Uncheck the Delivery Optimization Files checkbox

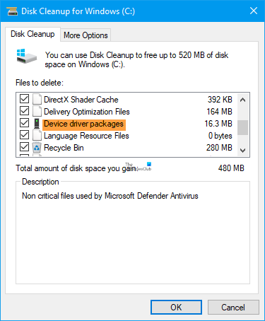(24, 111)
